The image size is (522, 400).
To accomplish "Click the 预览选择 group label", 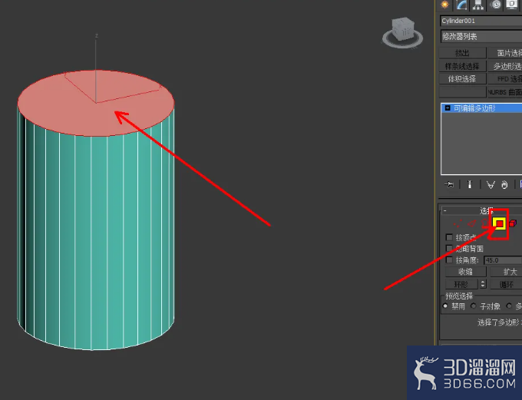I will click(459, 296).
